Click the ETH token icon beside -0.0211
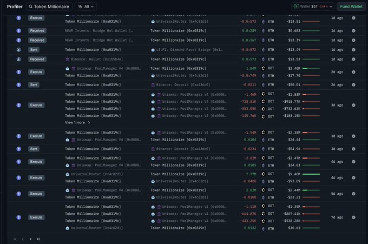Screen dimensions: 368x244 264,85
